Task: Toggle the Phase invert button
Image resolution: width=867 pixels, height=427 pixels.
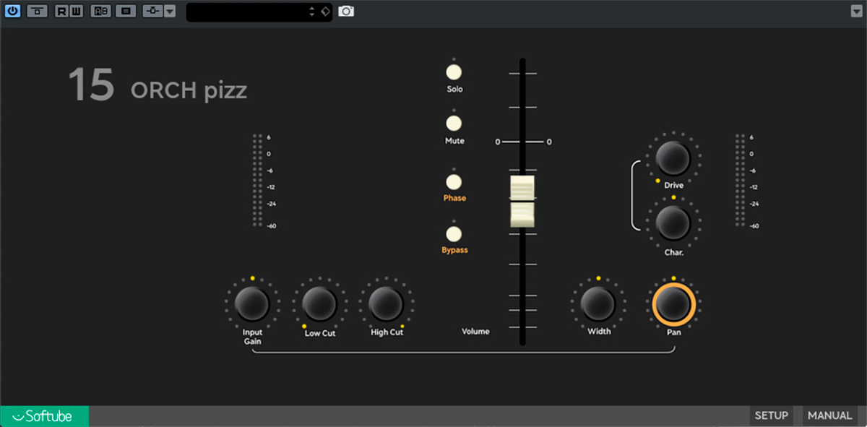Action: (454, 181)
